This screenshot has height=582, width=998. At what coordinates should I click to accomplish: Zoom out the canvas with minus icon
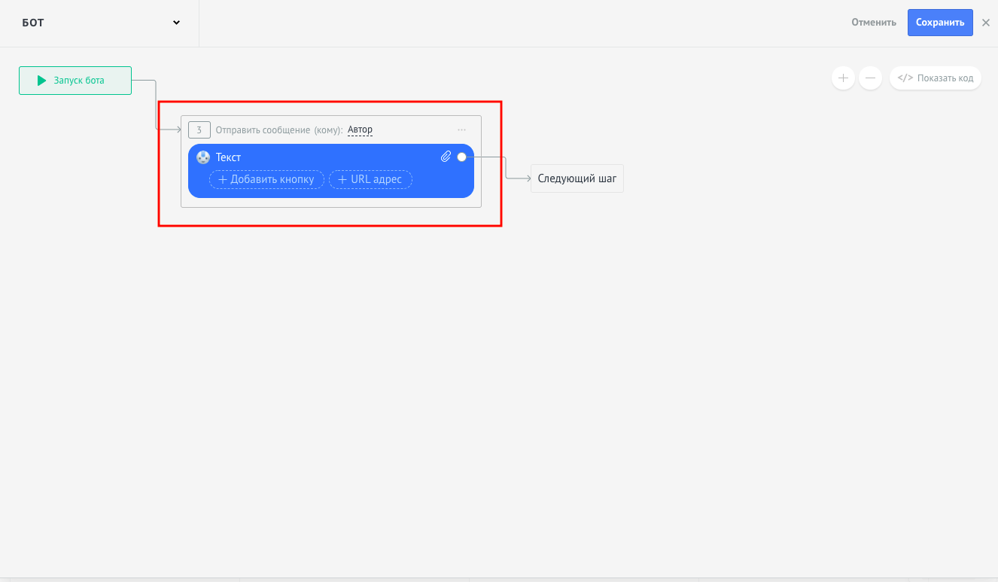click(x=870, y=78)
